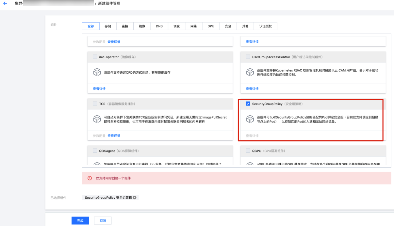This screenshot has width=394, height=226.
Task: Switch to the 安全 tab
Action: coord(228,26)
